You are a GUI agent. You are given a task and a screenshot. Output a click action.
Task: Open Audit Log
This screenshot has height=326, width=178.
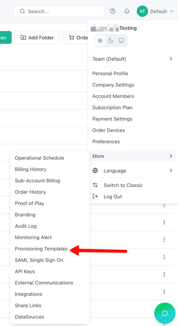(x=26, y=226)
